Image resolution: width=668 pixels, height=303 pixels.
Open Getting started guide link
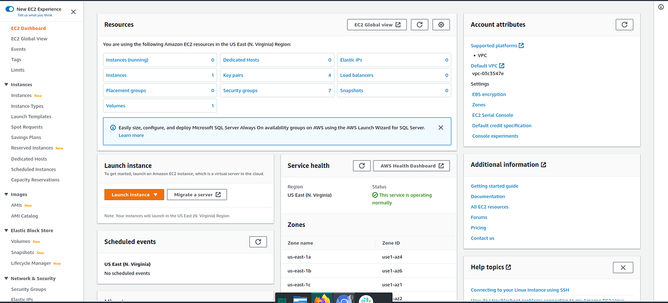pyautogui.click(x=494, y=186)
